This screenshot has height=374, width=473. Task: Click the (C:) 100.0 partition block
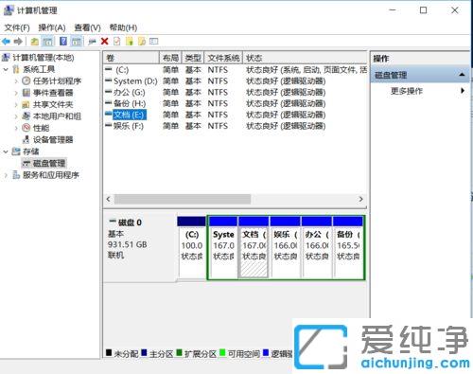192,248
